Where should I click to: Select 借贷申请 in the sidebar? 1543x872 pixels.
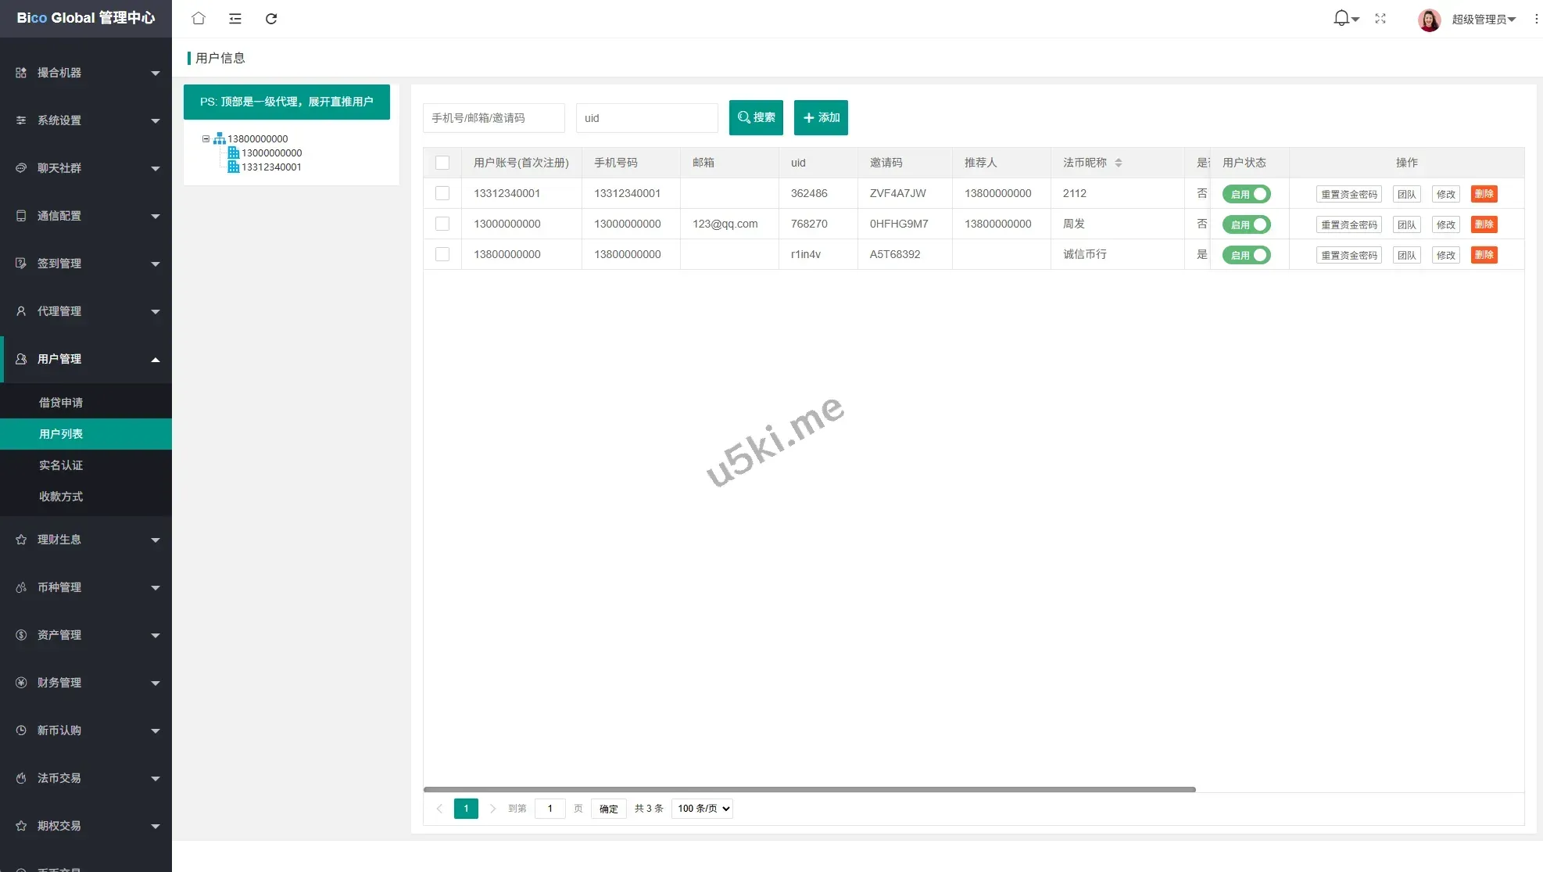(x=61, y=403)
